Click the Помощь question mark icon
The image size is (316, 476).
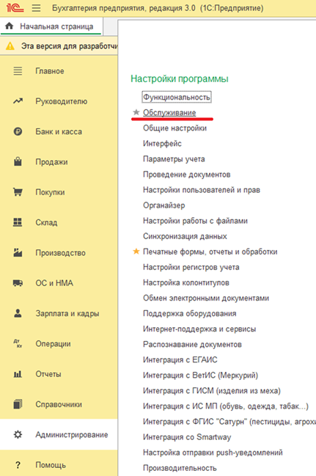[x=18, y=465]
